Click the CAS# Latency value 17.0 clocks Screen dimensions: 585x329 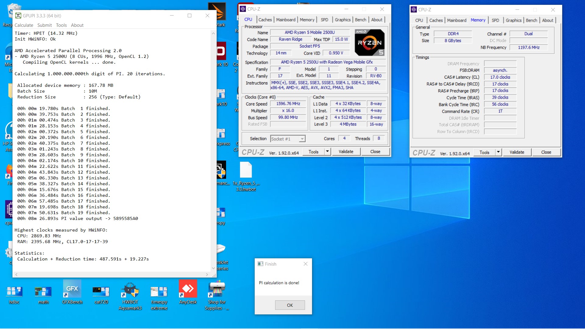point(500,77)
